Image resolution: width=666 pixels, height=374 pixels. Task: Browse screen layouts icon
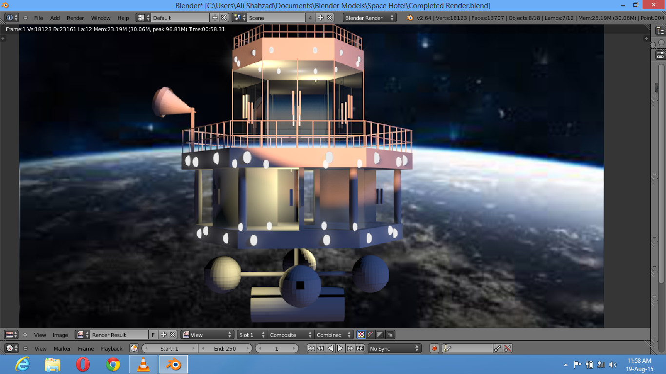143,18
